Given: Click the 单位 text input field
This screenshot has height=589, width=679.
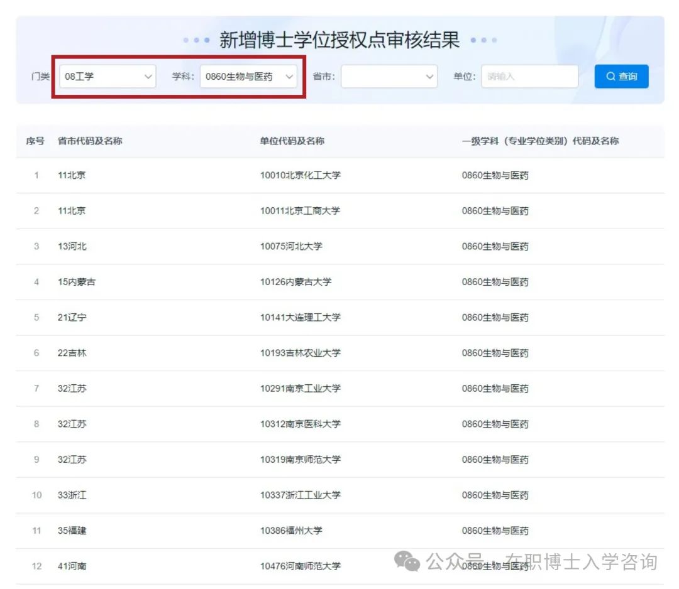Looking at the screenshot, I should [x=529, y=77].
